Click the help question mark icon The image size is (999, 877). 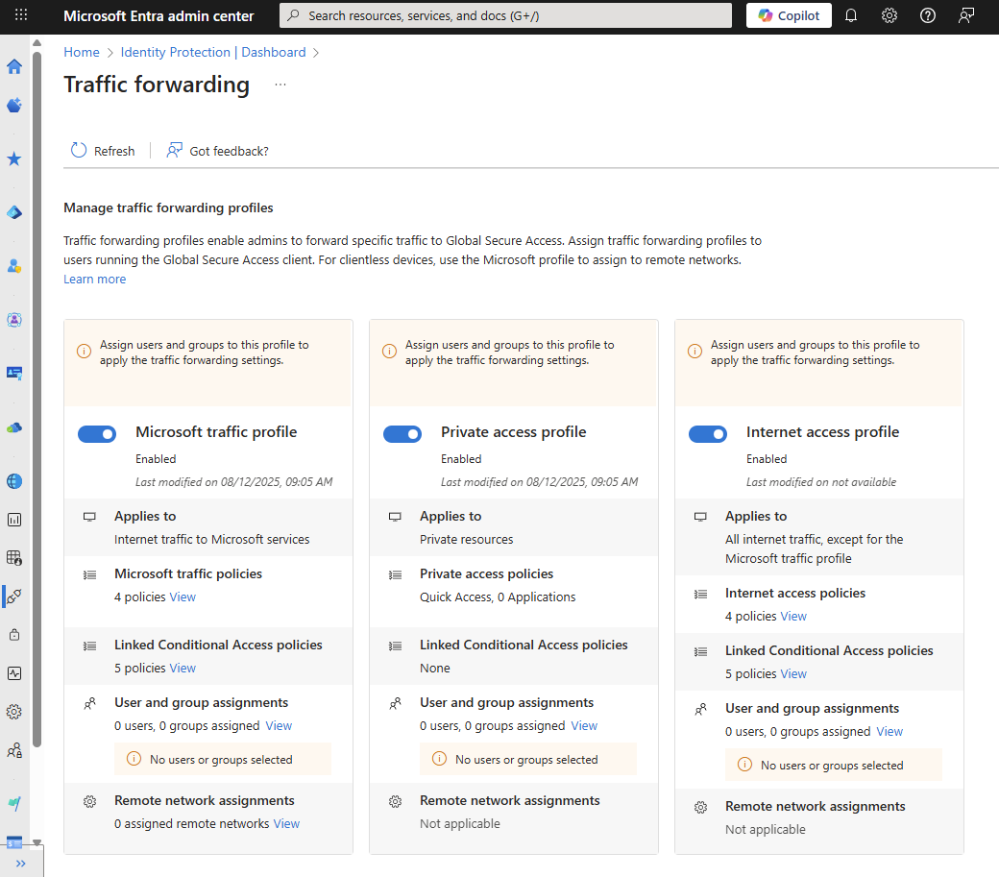[928, 15]
